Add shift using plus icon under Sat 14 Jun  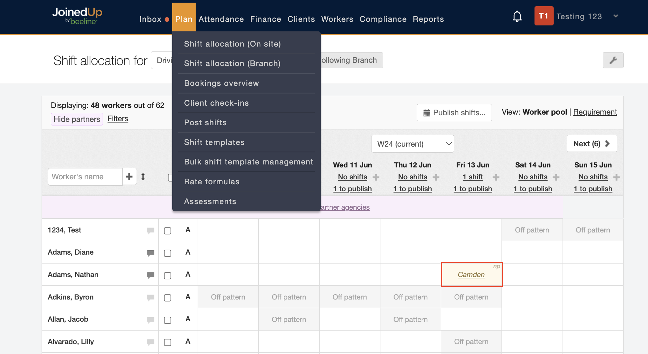[x=556, y=177]
